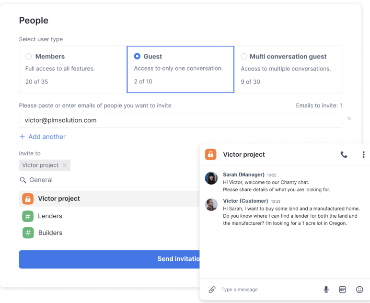Open the chat more options menu
370x303 pixels.
coord(363,154)
